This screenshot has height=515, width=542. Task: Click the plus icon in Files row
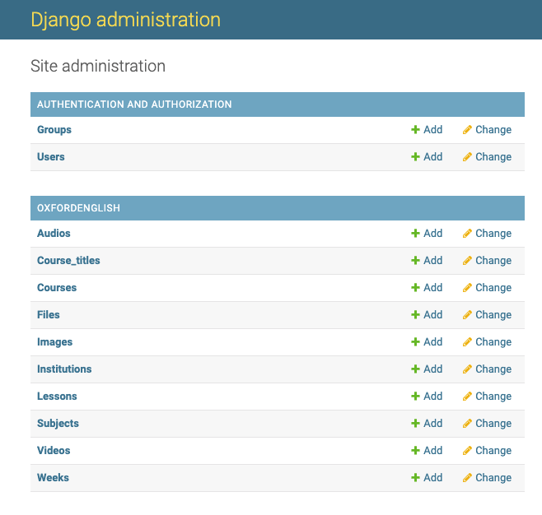[x=415, y=315]
